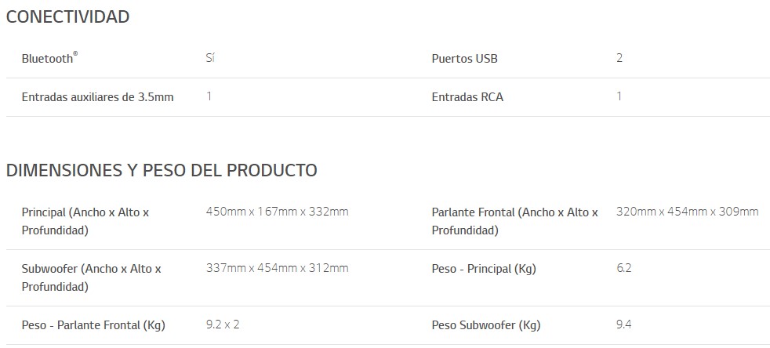Select Peso - Parlante Frontal (Kg) label
This screenshot has width=770, height=348.
click(x=93, y=325)
